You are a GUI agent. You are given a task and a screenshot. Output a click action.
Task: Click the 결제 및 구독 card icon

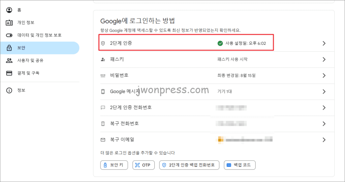point(9,73)
